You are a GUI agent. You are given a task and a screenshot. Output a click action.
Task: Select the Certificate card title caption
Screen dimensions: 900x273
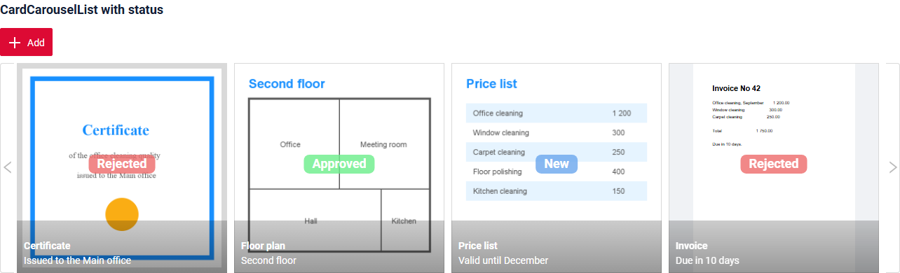point(47,246)
